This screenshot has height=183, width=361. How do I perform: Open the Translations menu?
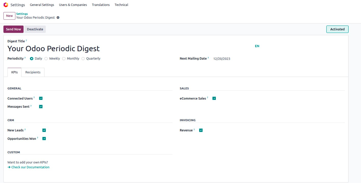(101, 5)
